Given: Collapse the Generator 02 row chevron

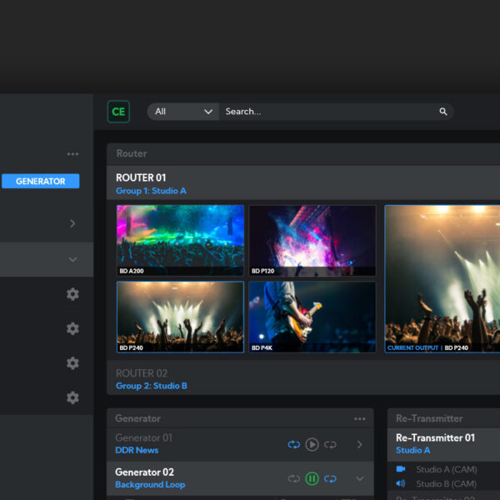Looking at the screenshot, I should tap(360, 479).
